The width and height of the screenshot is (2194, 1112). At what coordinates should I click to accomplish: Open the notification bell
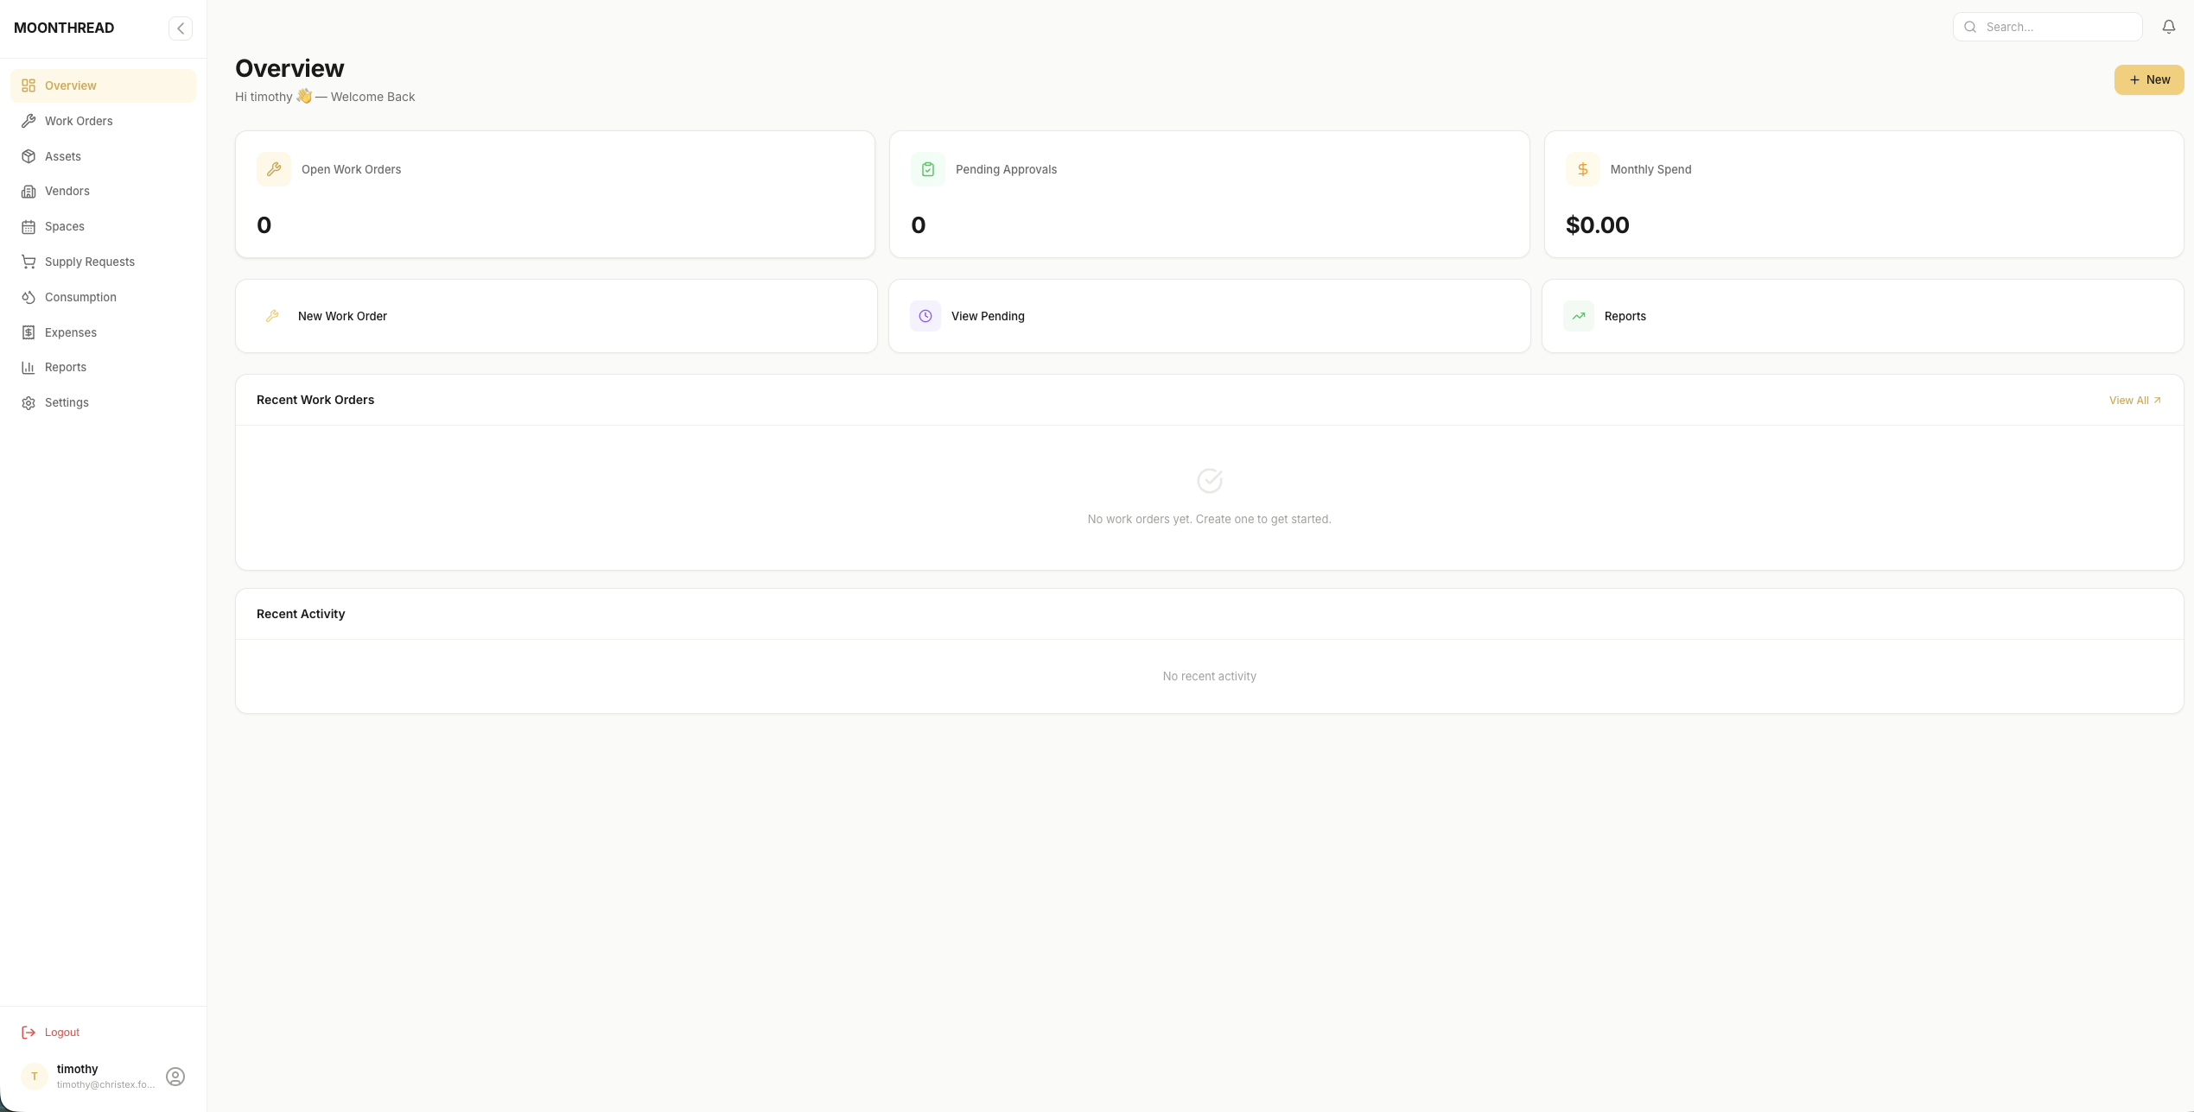click(x=2169, y=26)
